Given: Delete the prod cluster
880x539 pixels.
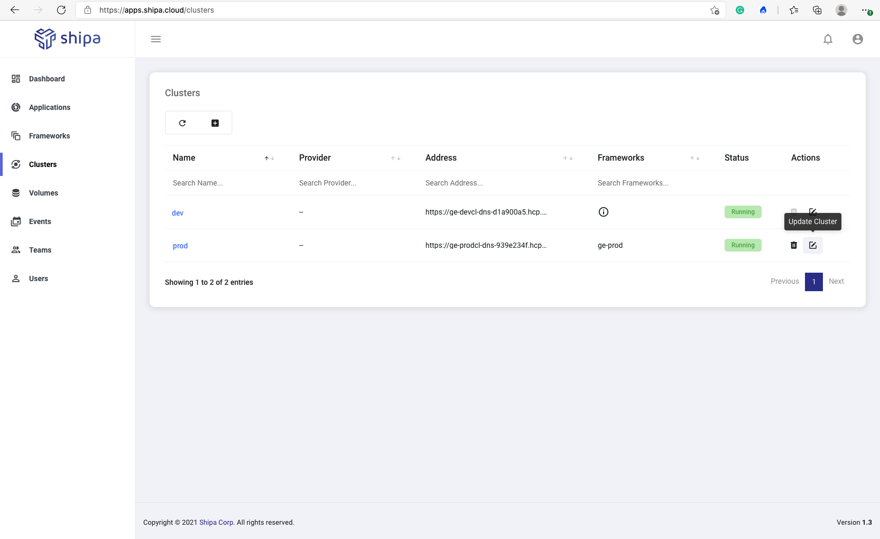Looking at the screenshot, I should pos(794,245).
